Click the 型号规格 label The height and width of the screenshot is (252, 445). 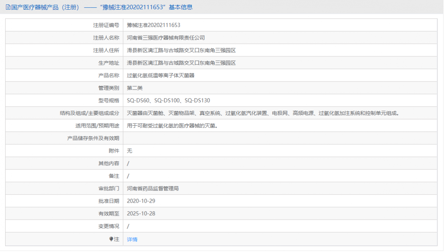109,101
